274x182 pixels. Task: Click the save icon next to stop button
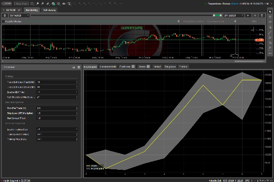pyautogui.click(x=262, y=16)
